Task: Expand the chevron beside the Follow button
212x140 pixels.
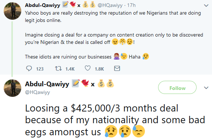Action: 206,88
